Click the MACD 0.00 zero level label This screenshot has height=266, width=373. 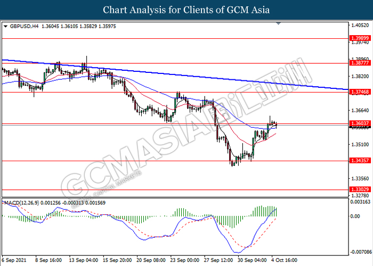pyautogui.click(x=355, y=216)
